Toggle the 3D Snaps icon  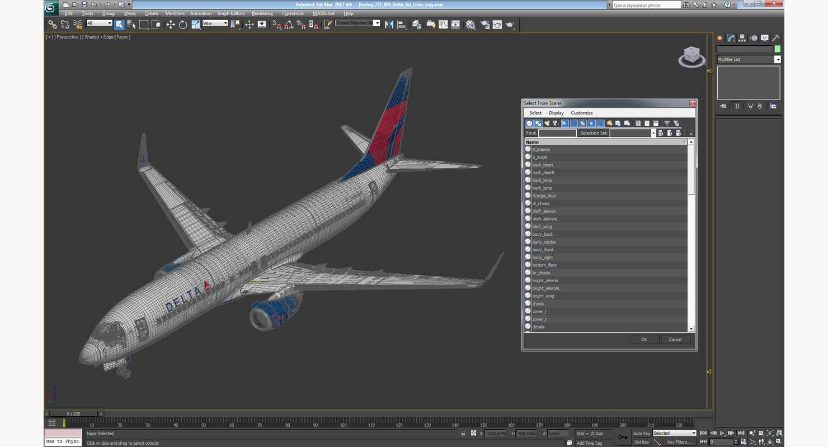(276, 24)
